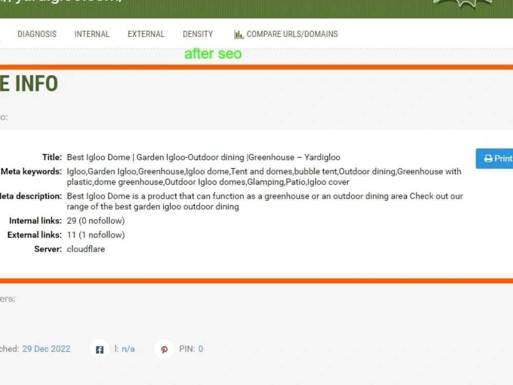The image size is (513, 385).
Task: Click the Internal links value 29 (0 nofollow)
Action: pyautogui.click(x=96, y=221)
